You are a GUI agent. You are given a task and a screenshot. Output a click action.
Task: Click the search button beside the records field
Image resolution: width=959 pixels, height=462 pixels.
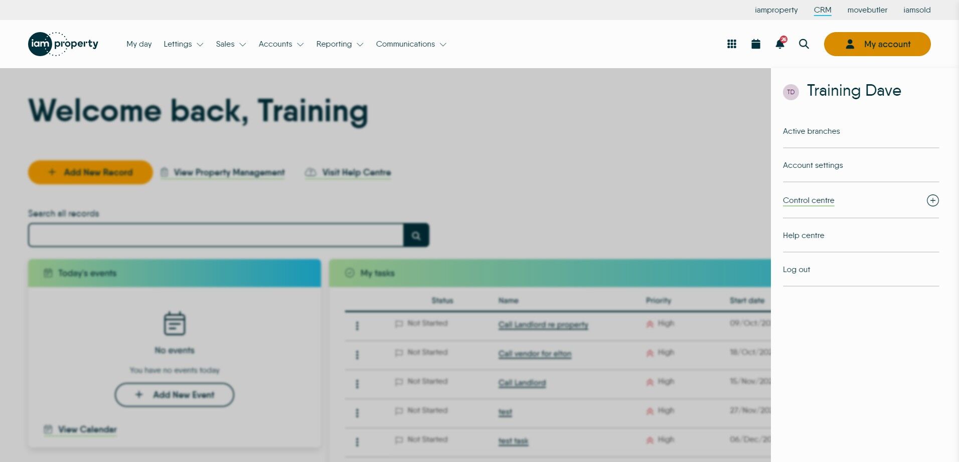(416, 235)
